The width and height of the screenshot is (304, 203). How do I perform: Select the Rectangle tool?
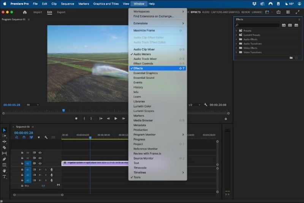click(4, 165)
